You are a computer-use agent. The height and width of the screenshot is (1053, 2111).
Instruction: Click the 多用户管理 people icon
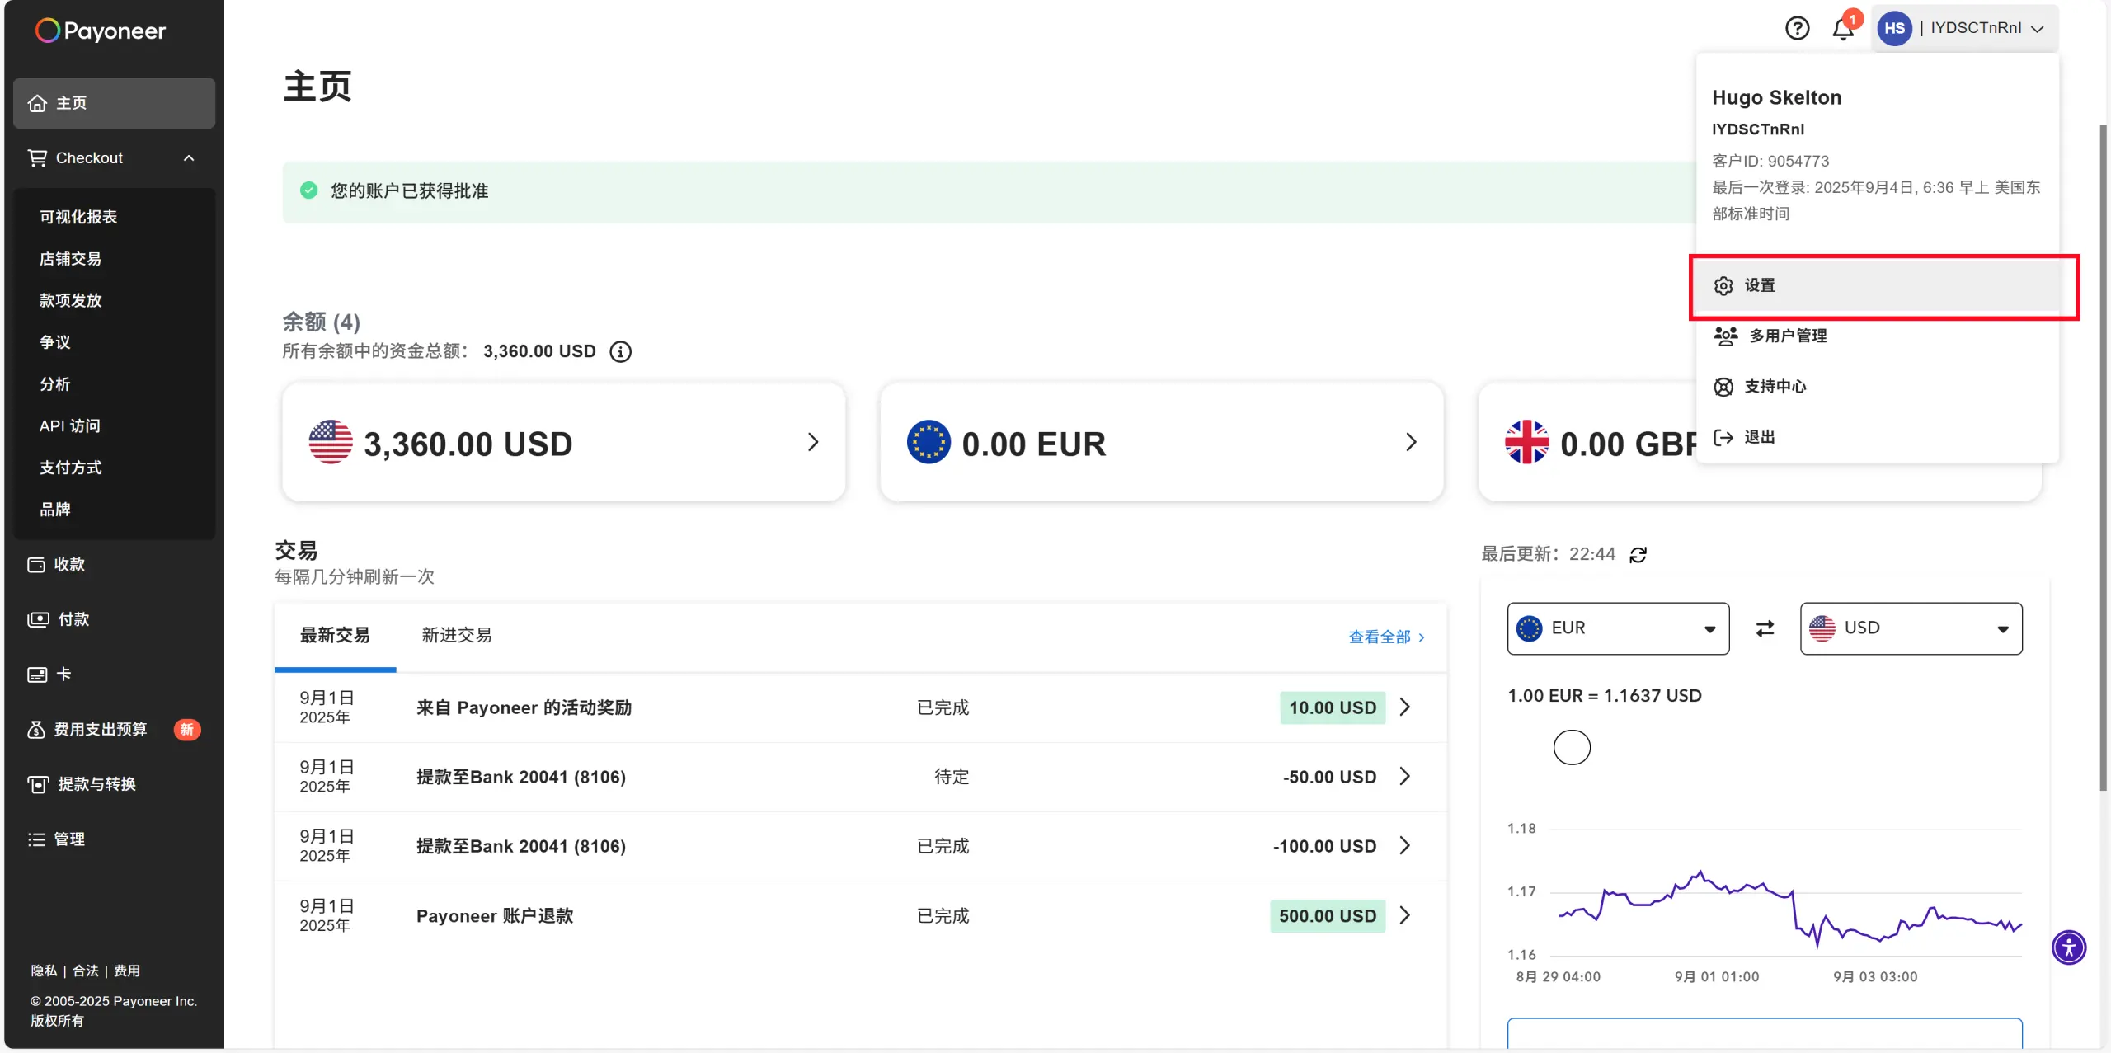pyautogui.click(x=1725, y=336)
